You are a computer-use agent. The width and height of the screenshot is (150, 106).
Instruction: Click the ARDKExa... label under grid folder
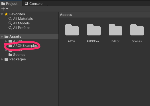tap(94, 41)
